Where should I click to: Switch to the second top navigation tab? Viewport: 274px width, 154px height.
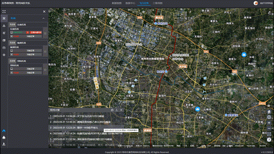pos(130,3)
